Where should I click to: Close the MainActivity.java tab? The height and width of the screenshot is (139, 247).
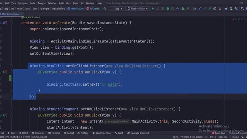point(22,14)
